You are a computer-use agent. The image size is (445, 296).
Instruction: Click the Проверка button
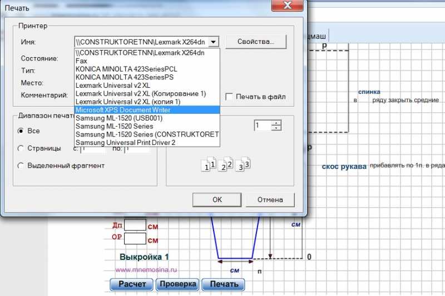click(x=177, y=284)
